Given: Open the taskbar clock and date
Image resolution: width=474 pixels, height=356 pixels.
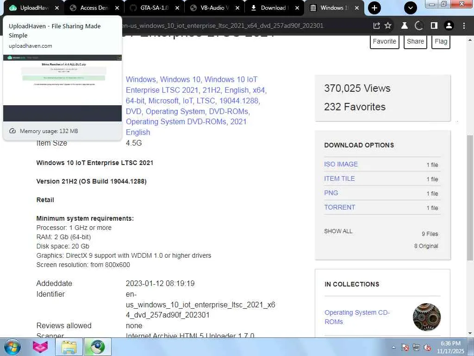Looking at the screenshot, I should (x=450, y=347).
